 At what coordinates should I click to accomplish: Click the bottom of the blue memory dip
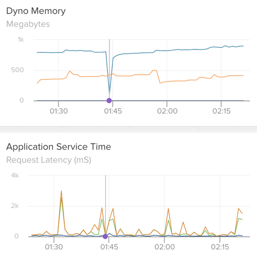(109, 94)
